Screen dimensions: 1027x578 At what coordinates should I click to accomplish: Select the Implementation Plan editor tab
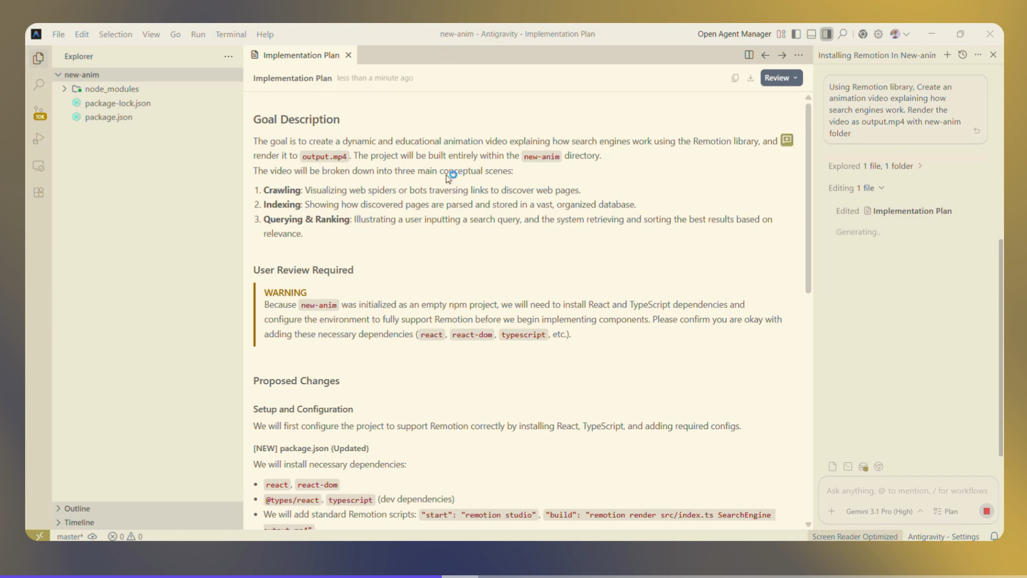301,55
